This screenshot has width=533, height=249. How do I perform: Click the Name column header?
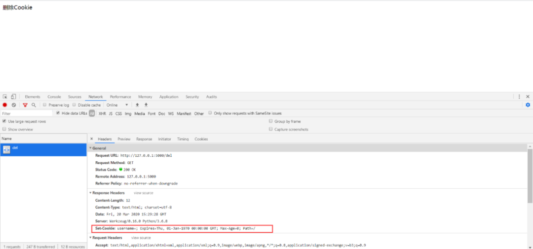tap(43, 139)
